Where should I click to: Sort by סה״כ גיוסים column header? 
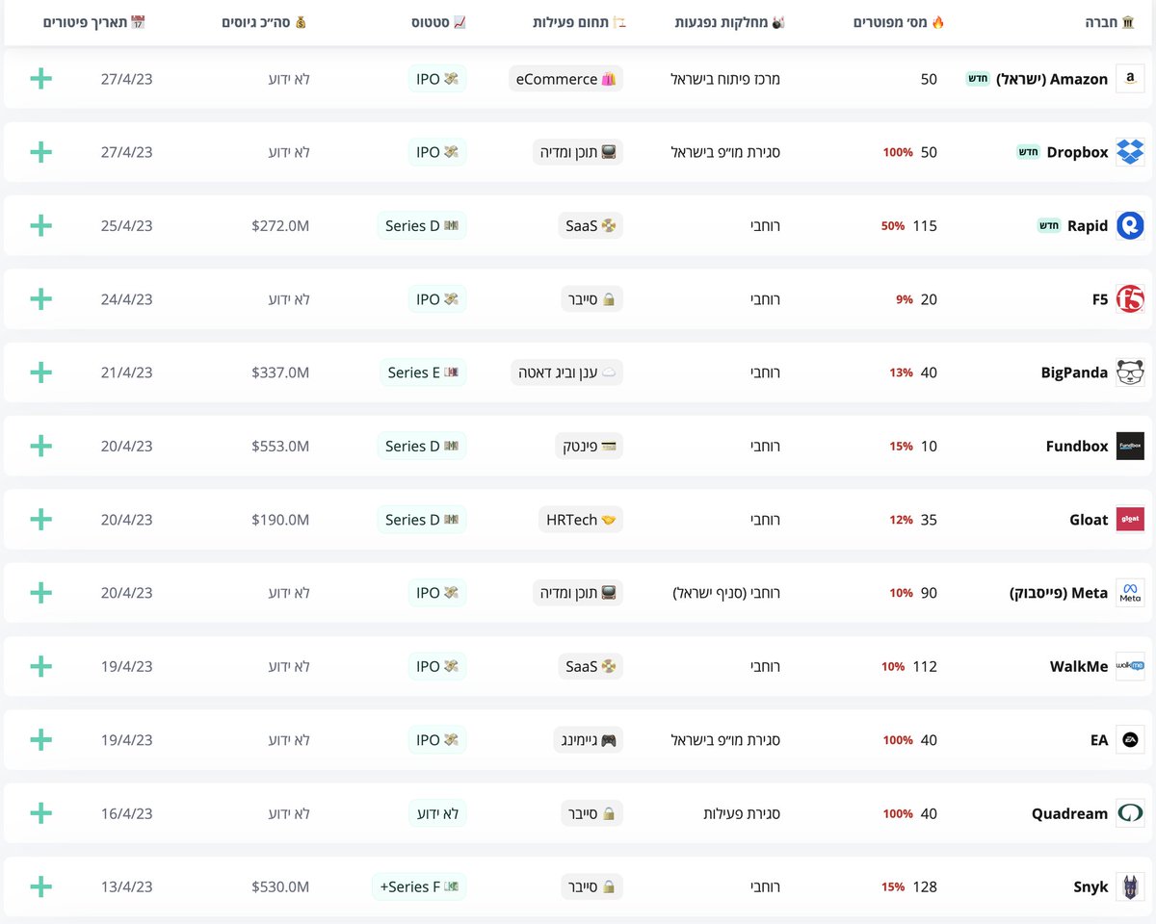264,21
